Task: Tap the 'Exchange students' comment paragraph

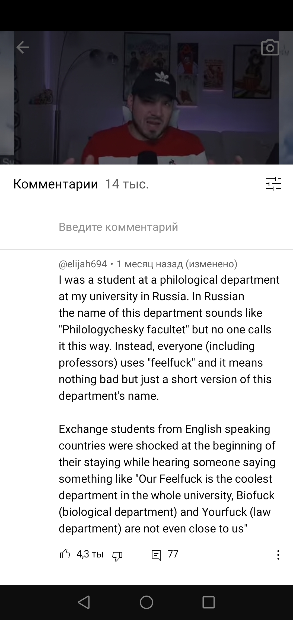Action: (167, 479)
